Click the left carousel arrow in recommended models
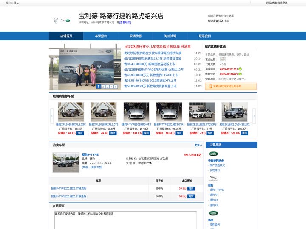 pyautogui.click(x=52, y=116)
